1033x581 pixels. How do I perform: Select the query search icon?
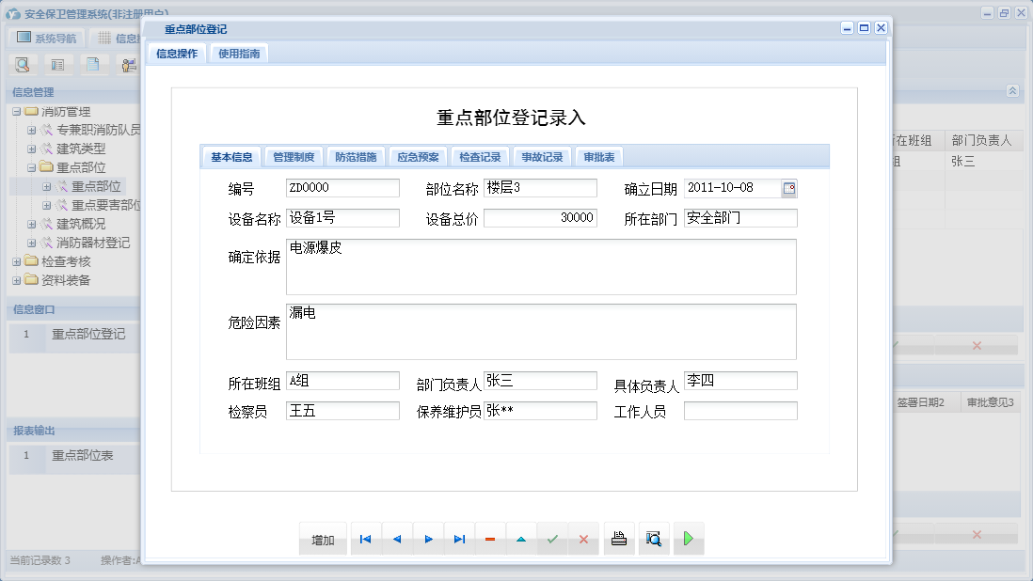click(23, 64)
